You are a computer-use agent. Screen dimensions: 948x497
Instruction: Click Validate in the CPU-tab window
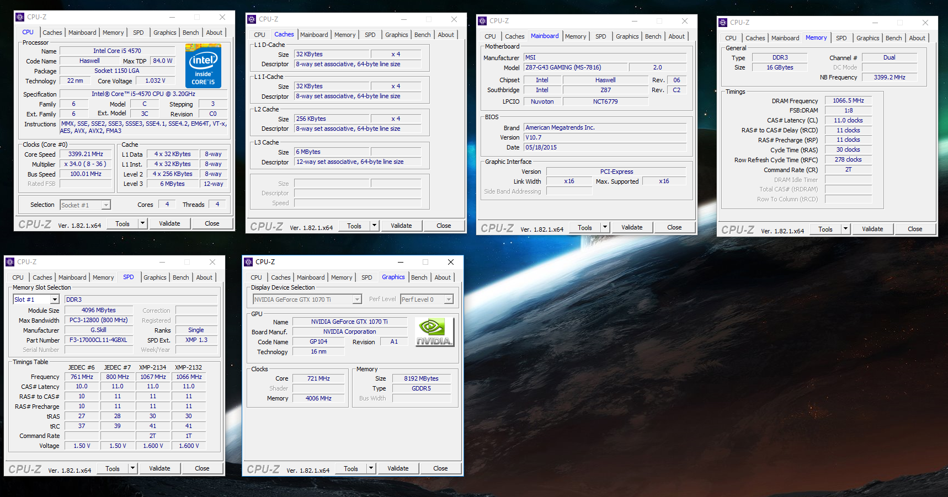click(x=169, y=223)
